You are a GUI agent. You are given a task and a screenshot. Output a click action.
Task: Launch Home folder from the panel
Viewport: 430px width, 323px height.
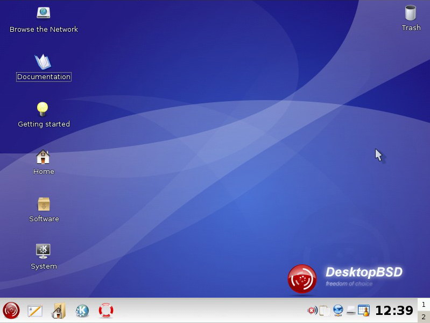[x=59, y=311]
